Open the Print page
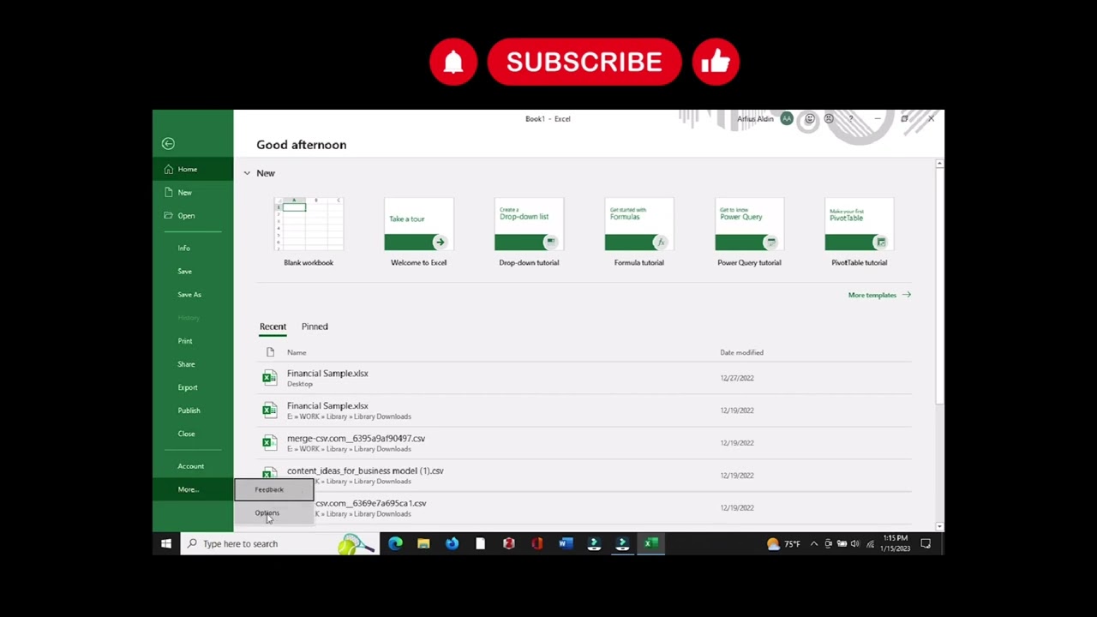Image resolution: width=1097 pixels, height=617 pixels. tap(193, 340)
